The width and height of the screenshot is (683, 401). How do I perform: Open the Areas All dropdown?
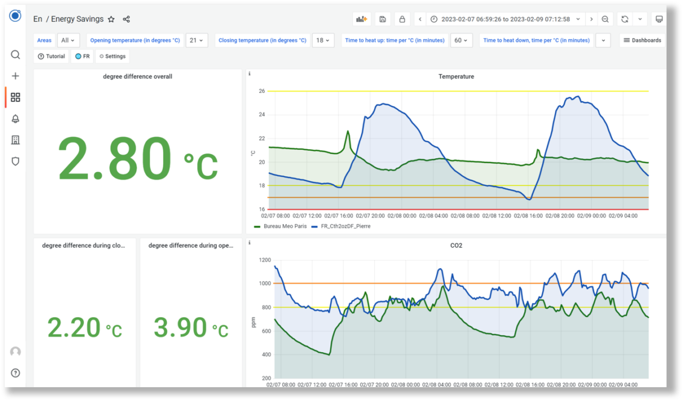tap(68, 40)
